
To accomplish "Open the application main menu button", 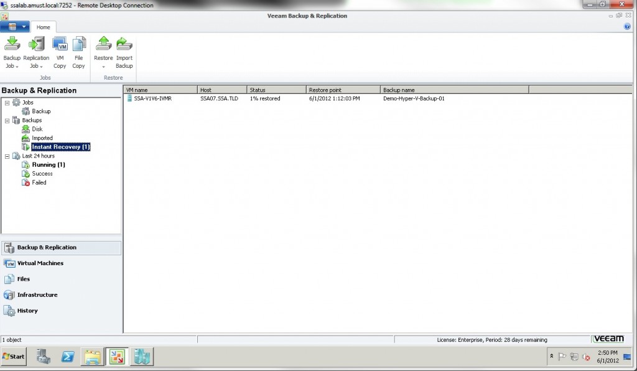I will (x=15, y=27).
